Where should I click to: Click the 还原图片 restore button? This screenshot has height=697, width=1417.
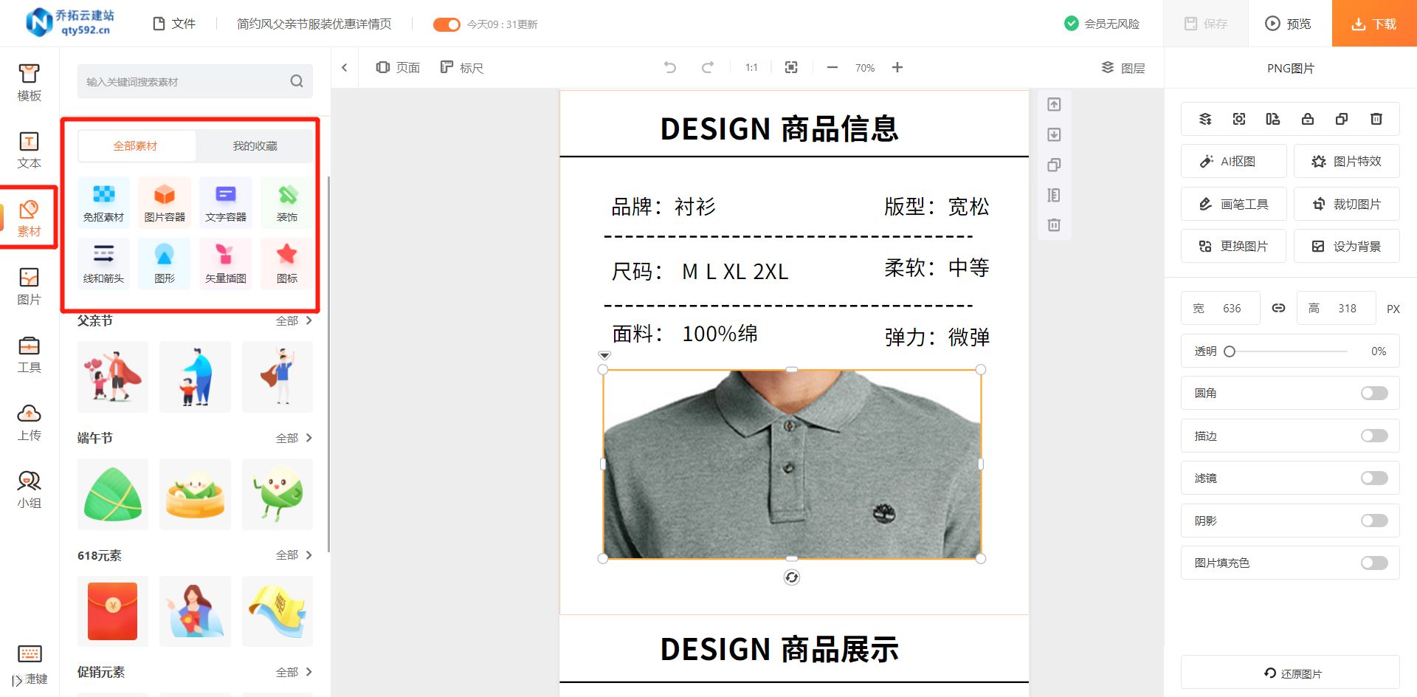tap(1290, 673)
